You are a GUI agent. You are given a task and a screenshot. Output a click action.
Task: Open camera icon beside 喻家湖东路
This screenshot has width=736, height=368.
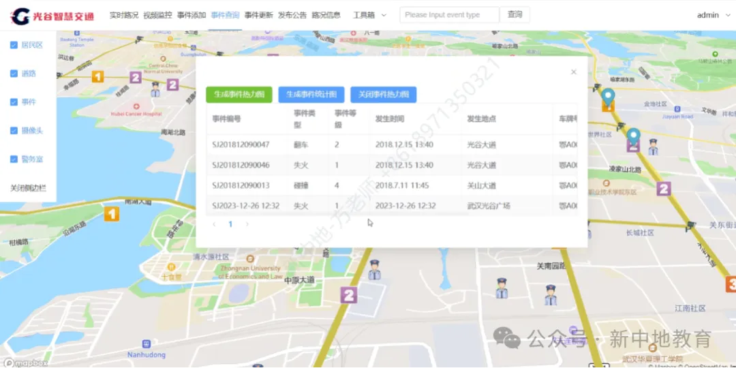[x=596, y=87]
